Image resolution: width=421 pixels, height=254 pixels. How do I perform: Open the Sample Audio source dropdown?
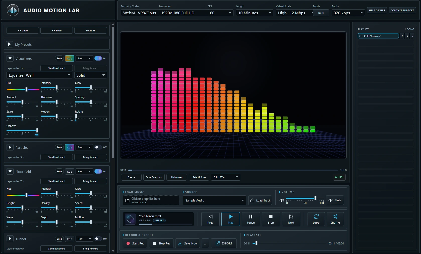pos(214,200)
